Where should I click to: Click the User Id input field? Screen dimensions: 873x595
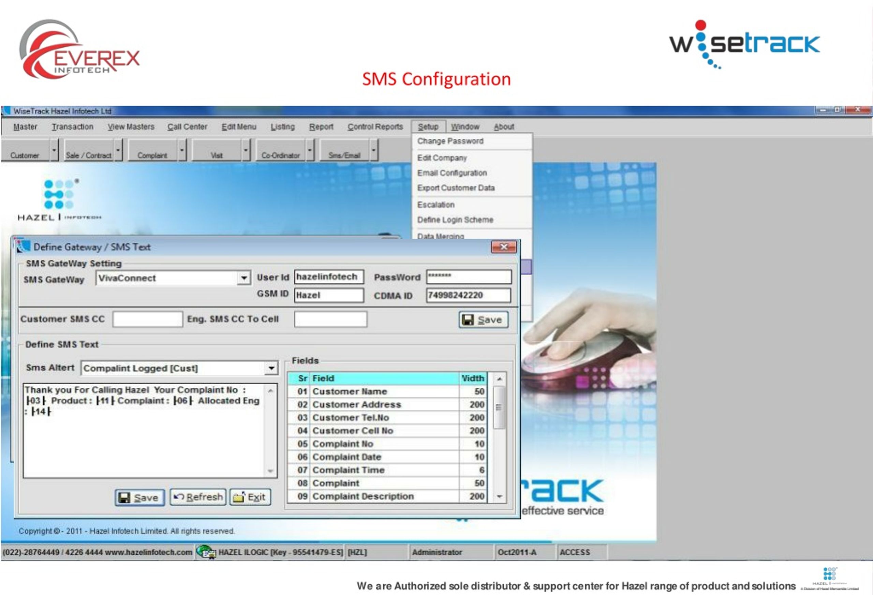point(329,277)
